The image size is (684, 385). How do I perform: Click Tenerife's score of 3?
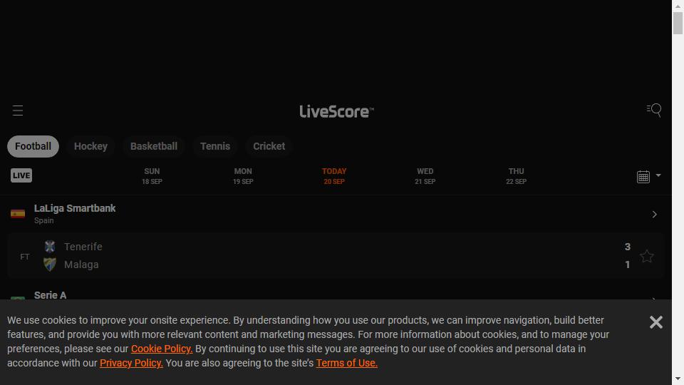[627, 247]
